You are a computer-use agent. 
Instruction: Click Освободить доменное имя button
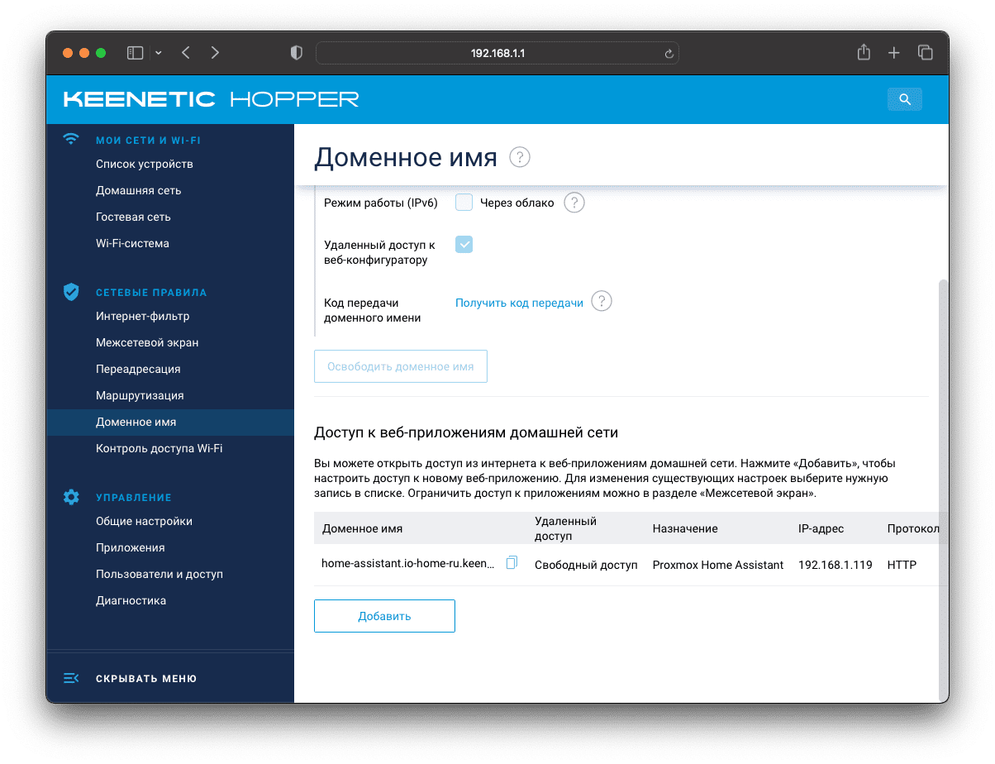[x=401, y=366]
